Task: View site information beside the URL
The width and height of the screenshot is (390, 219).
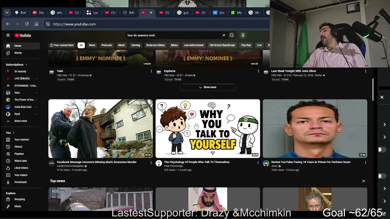Action: [x=48, y=24]
